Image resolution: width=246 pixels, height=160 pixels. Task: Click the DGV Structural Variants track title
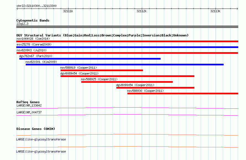(x=103, y=35)
